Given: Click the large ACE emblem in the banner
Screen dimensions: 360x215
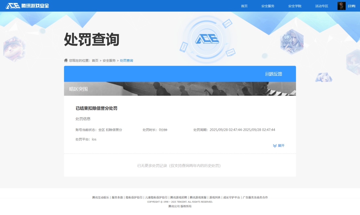Looking at the screenshot, I should click(207, 39).
